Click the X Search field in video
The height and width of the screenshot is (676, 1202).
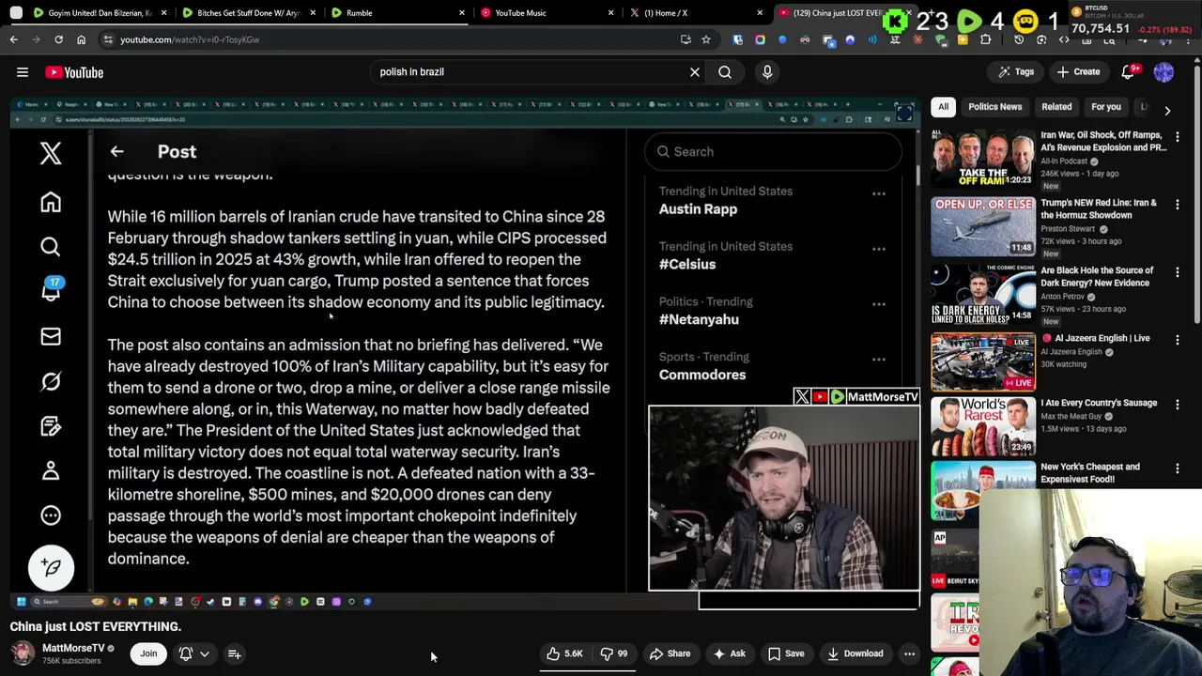773,151
